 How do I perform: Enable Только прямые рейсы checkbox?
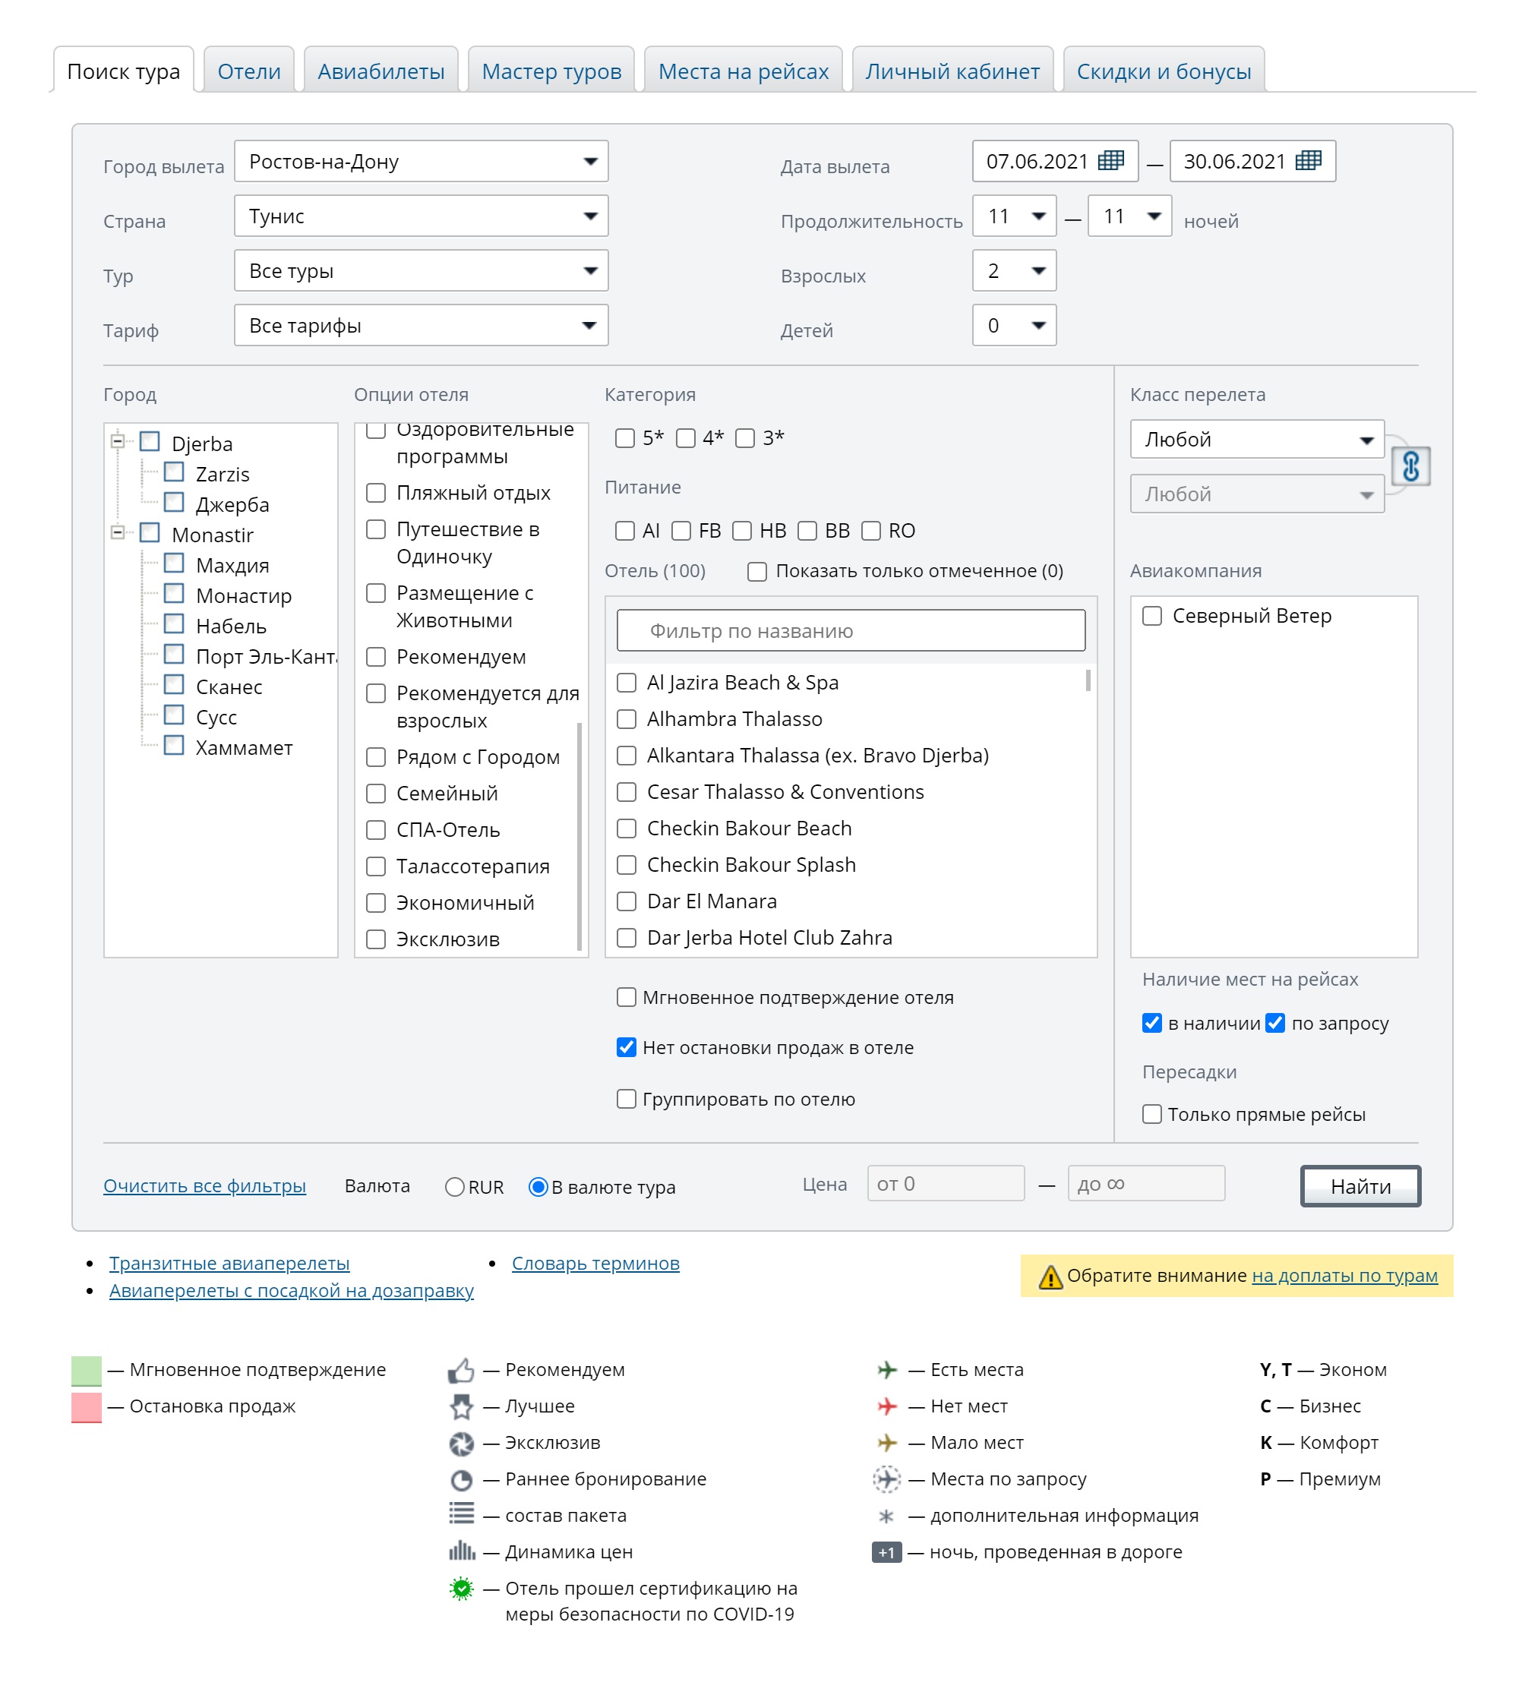(x=1151, y=1114)
